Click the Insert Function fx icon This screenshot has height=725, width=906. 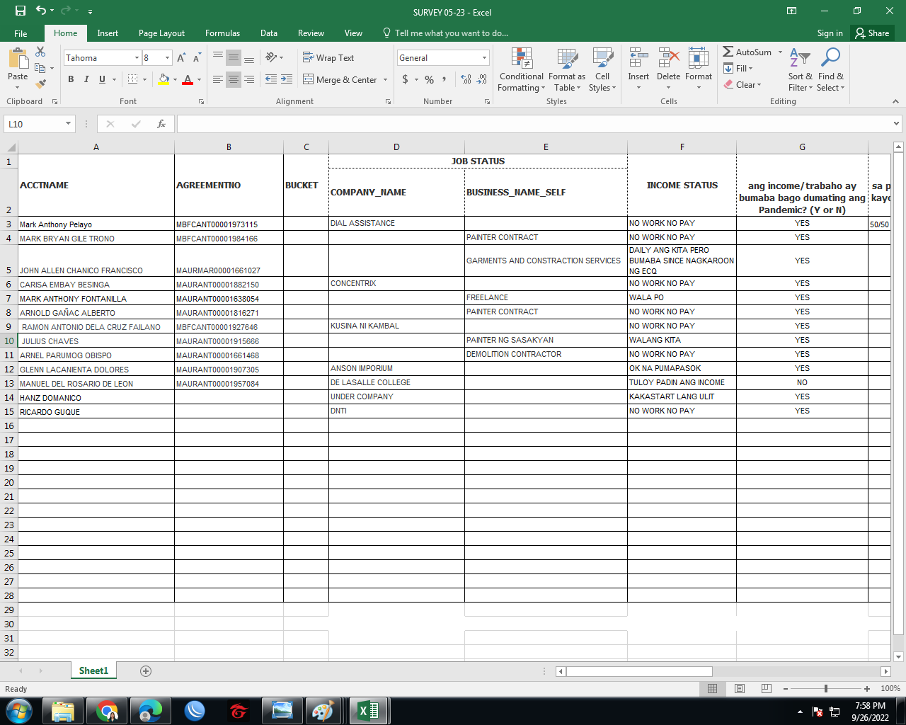[161, 124]
